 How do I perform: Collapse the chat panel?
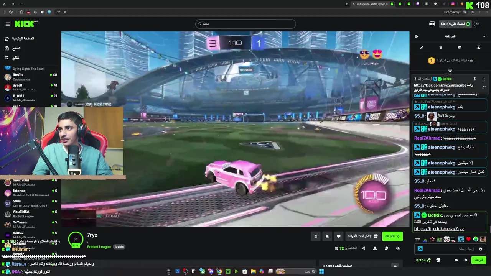[417, 36]
